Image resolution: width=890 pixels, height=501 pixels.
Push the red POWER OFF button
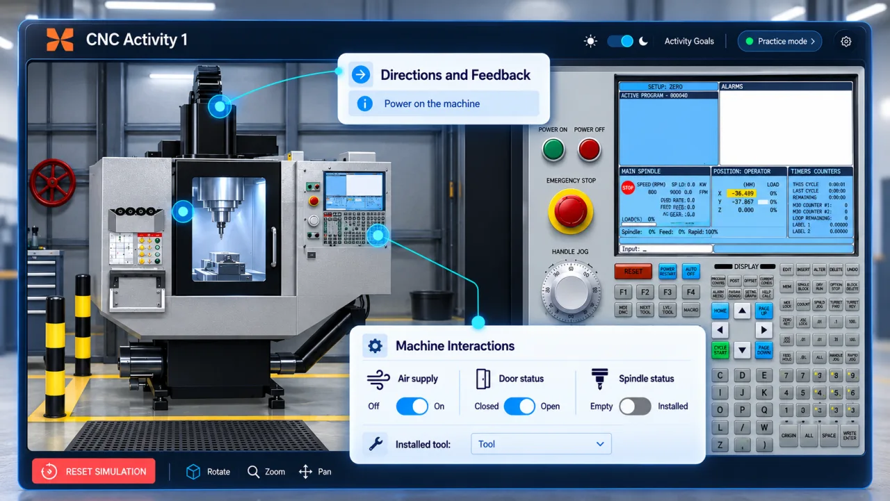point(590,149)
